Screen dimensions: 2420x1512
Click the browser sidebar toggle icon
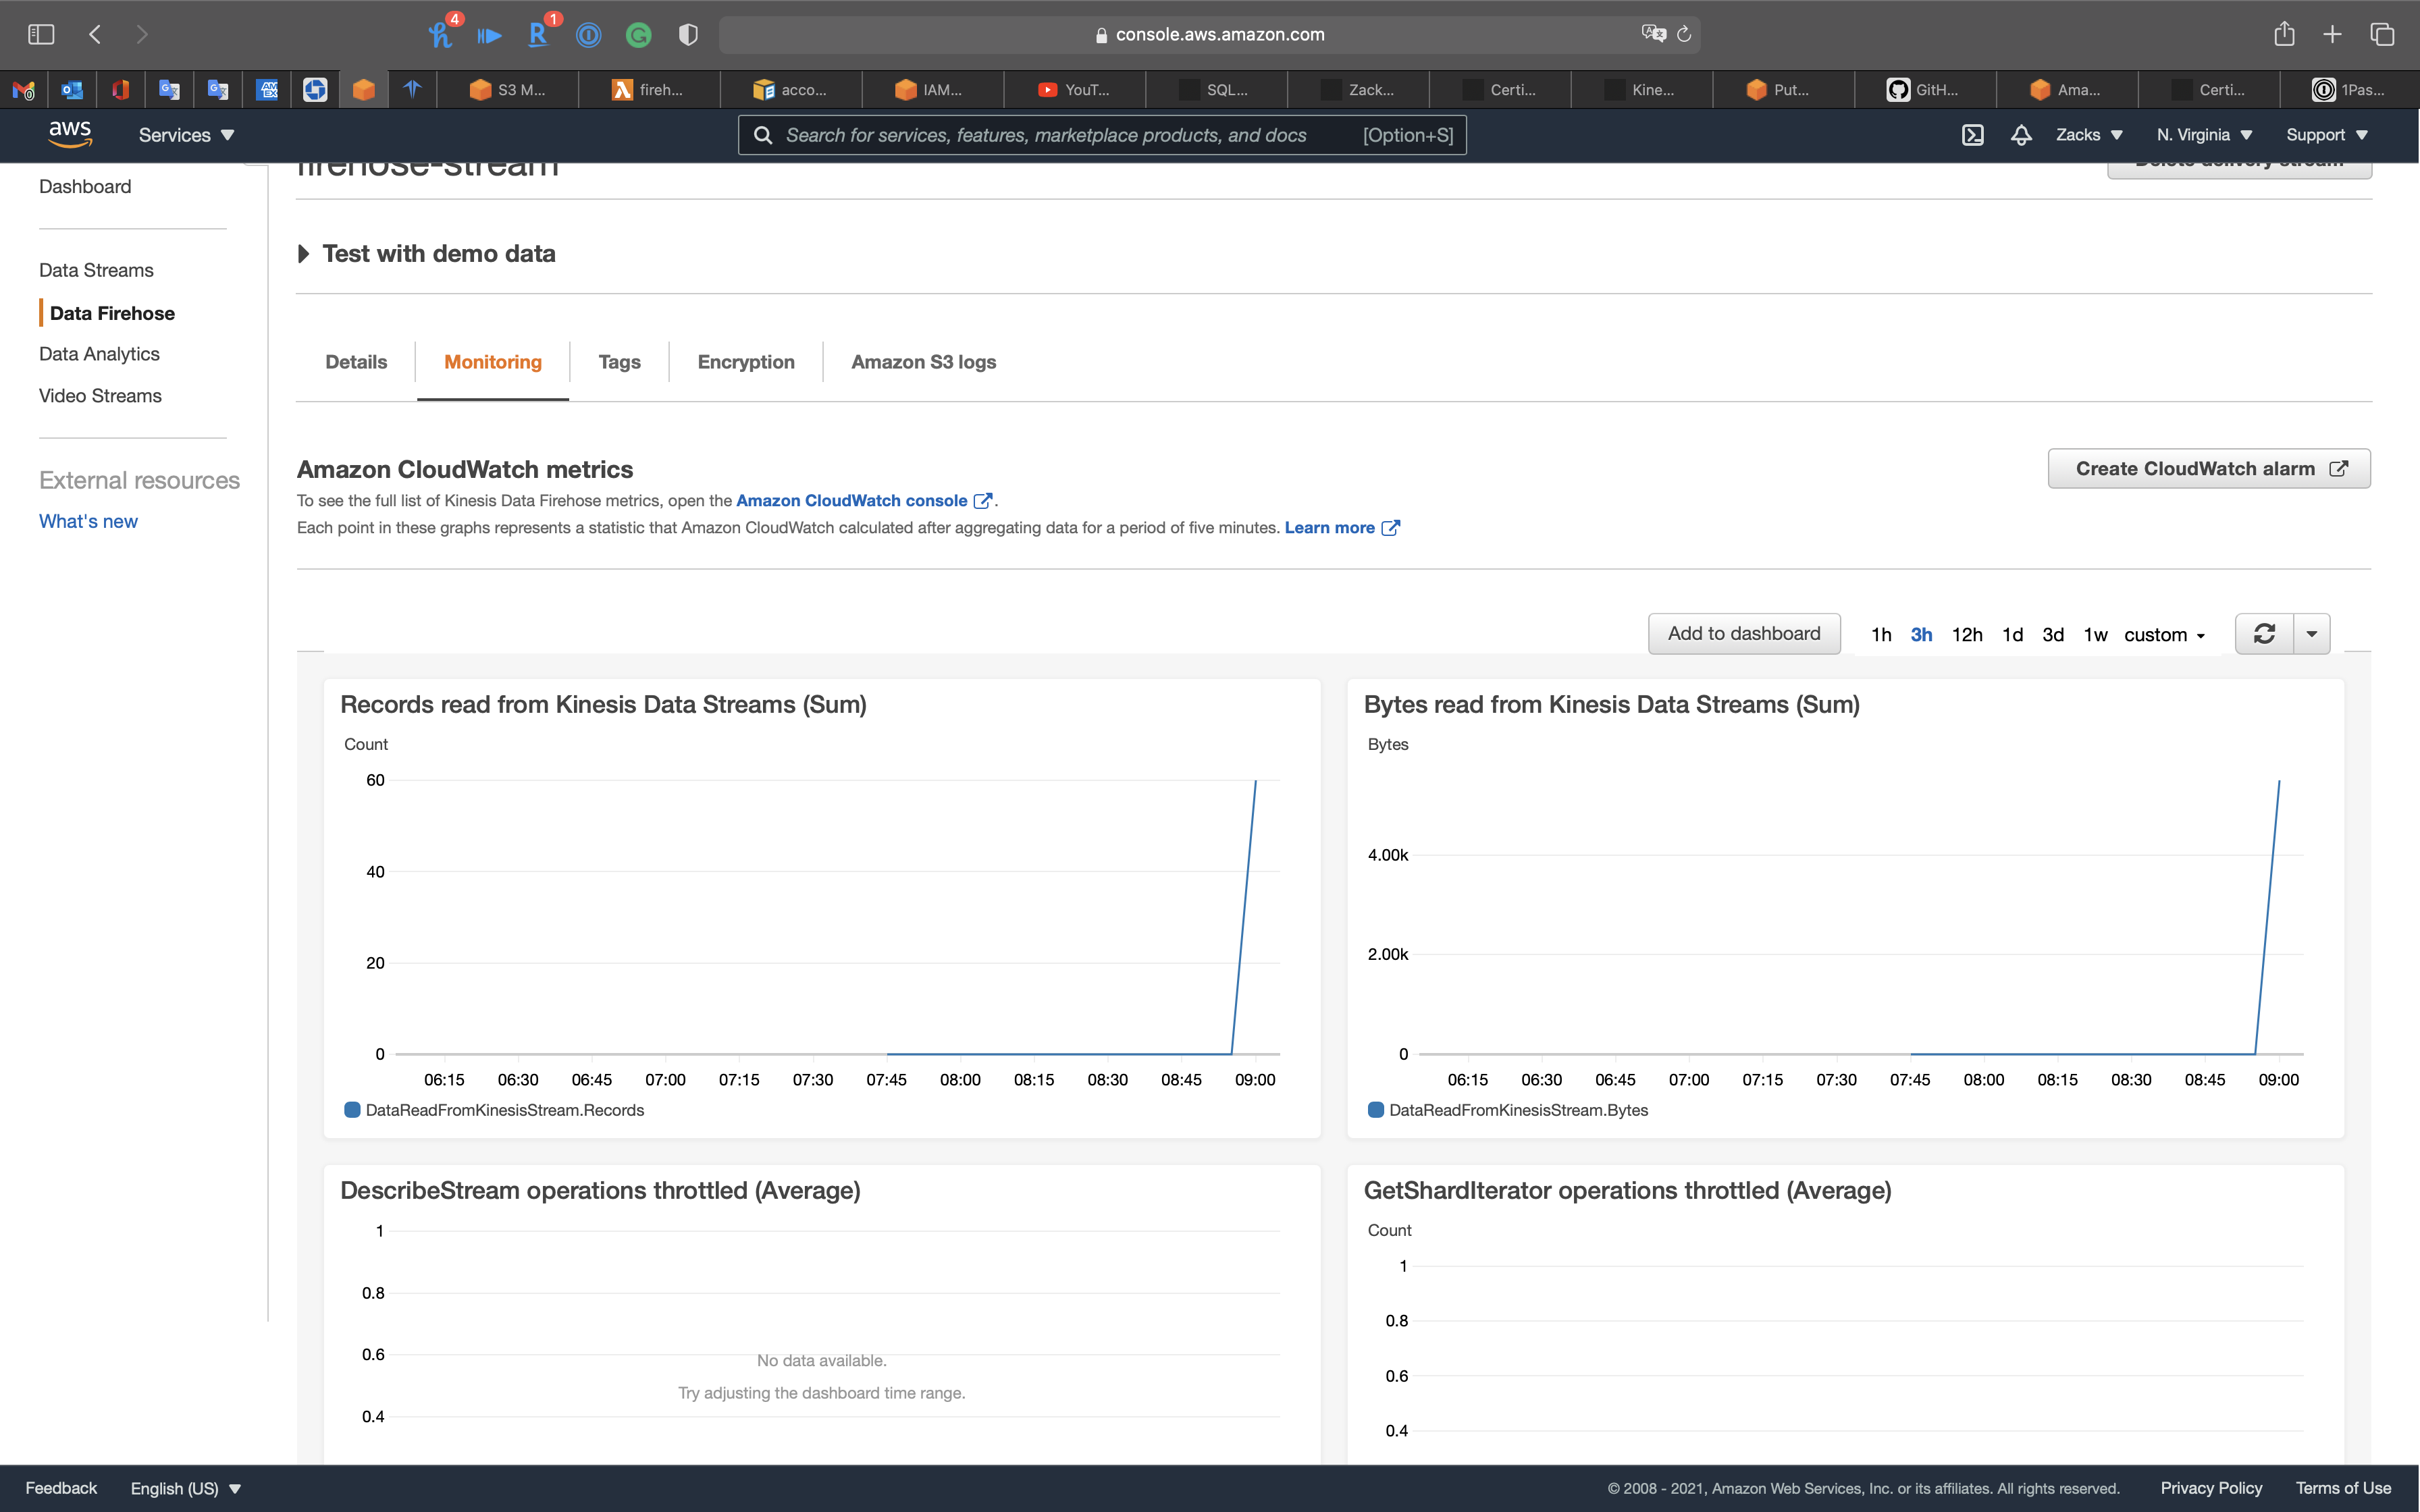coord(41,34)
